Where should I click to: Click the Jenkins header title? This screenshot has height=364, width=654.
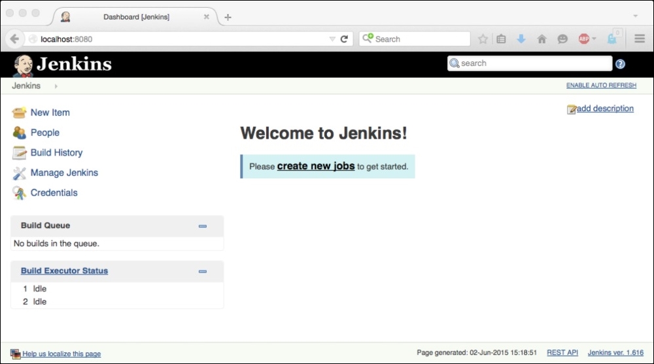[x=74, y=64]
